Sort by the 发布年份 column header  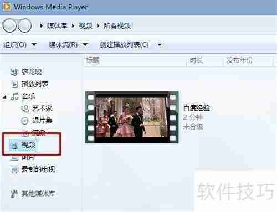[239, 60]
